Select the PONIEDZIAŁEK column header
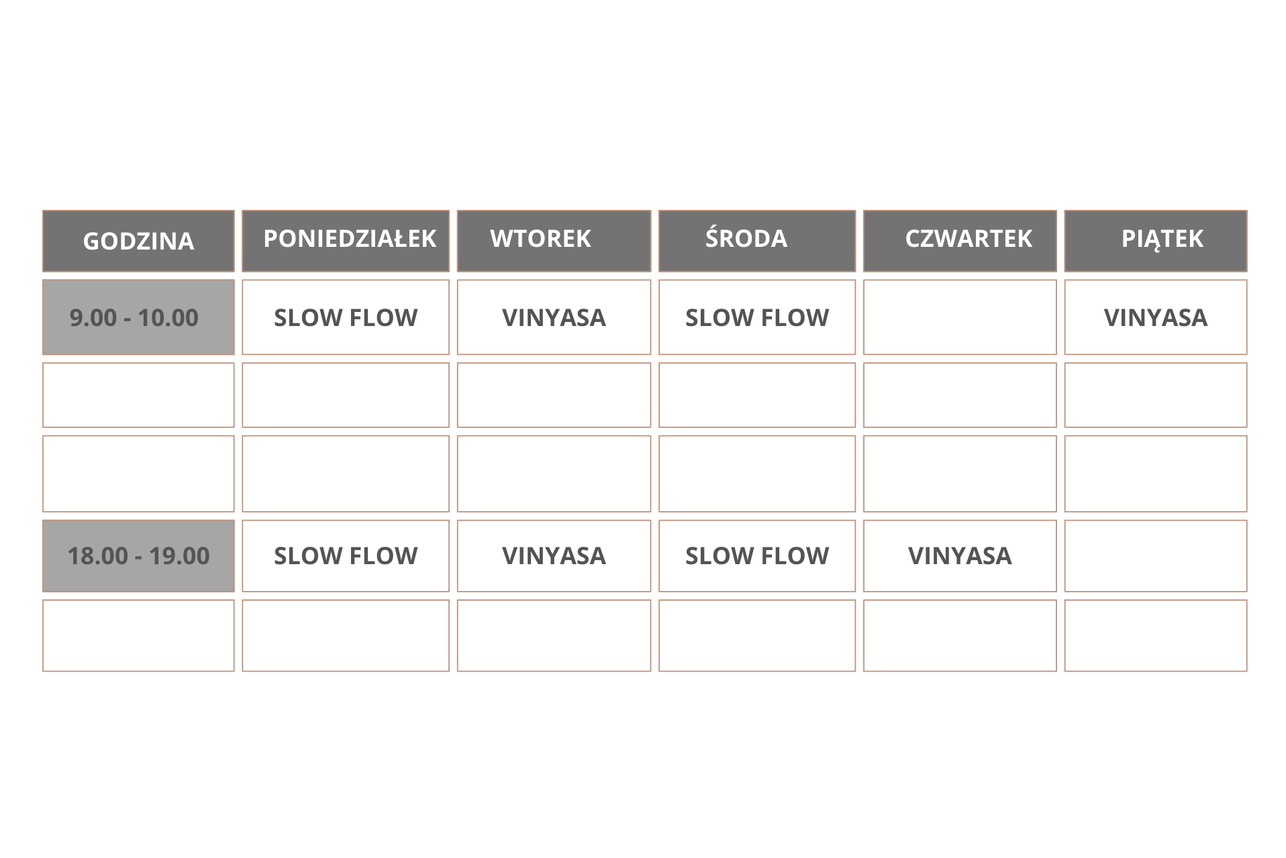1286x858 pixels. [x=346, y=241]
